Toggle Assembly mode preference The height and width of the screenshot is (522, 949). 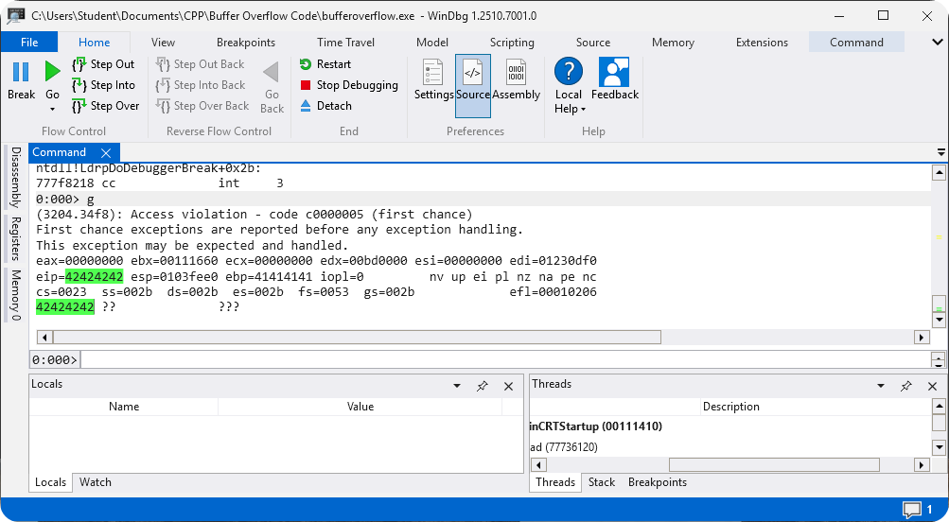(x=516, y=73)
